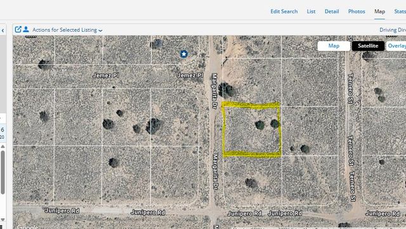This screenshot has height=229, width=406.
Task: Click the blue star listing marker
Action: [x=184, y=54]
